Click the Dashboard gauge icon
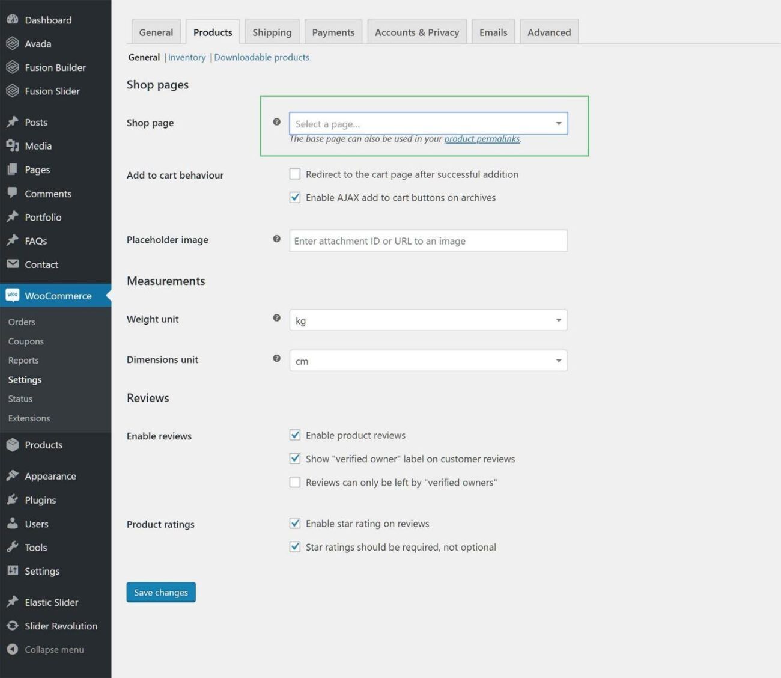 click(x=13, y=20)
